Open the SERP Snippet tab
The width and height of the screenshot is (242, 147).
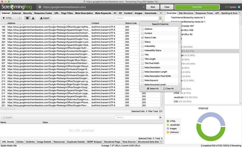[94, 142]
